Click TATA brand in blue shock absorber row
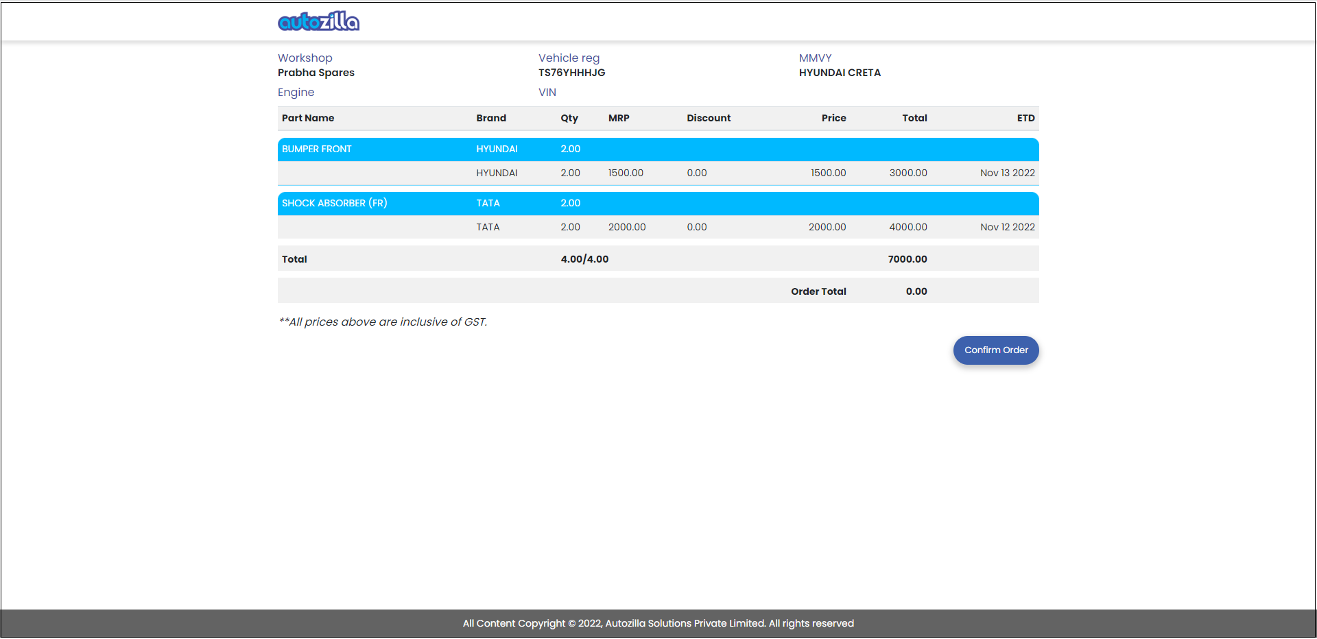Screen dimensions: 1317x639 point(488,204)
